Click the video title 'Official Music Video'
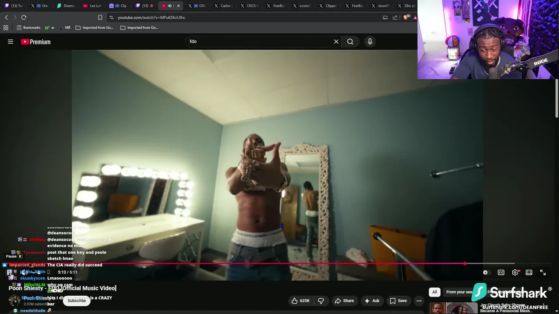This screenshot has width=559, height=314. click(x=89, y=288)
